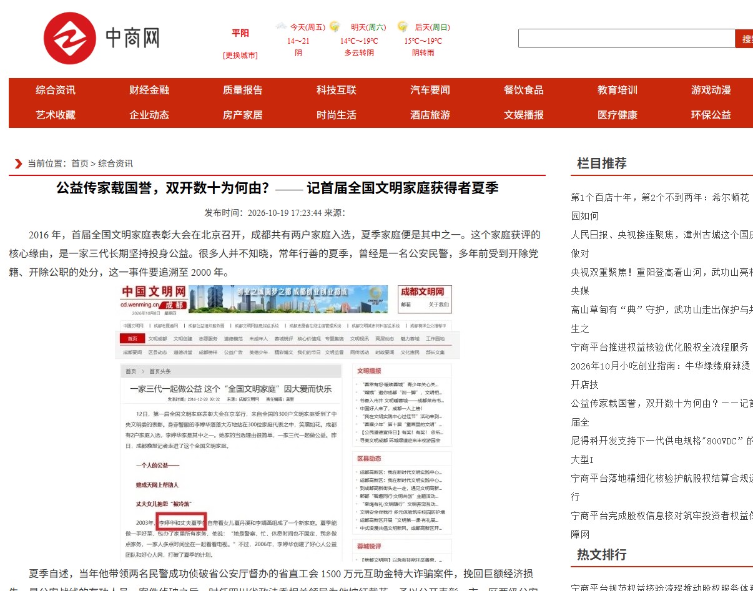Click today's cloudy weather icon
The image size is (753, 591).
click(282, 26)
